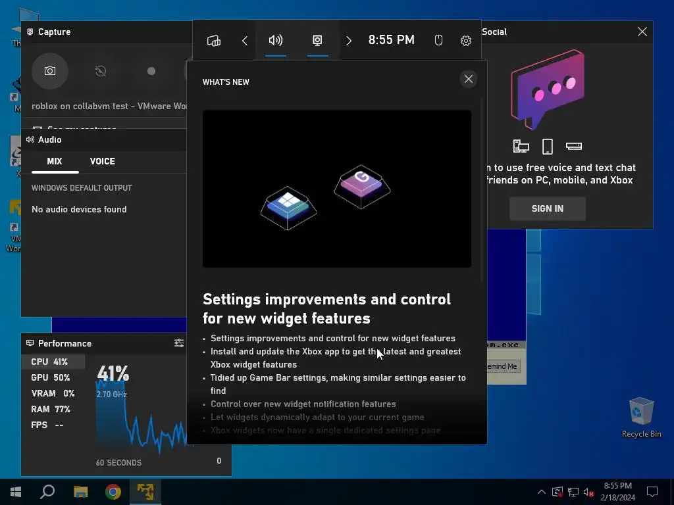Viewport: 674px width, 505px height.
Task: Click 'Control over new widget notification features'
Action: coord(303,404)
